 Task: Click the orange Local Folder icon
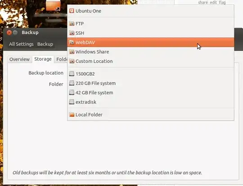pyautogui.click(x=72, y=115)
